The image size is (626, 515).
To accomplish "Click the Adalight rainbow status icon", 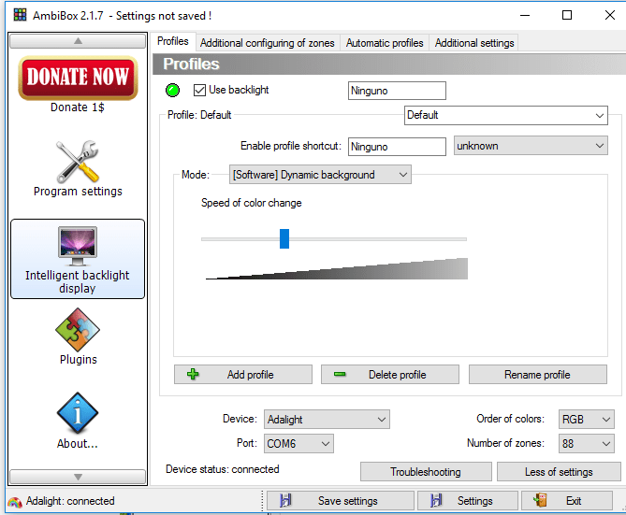I will pyautogui.click(x=15, y=502).
